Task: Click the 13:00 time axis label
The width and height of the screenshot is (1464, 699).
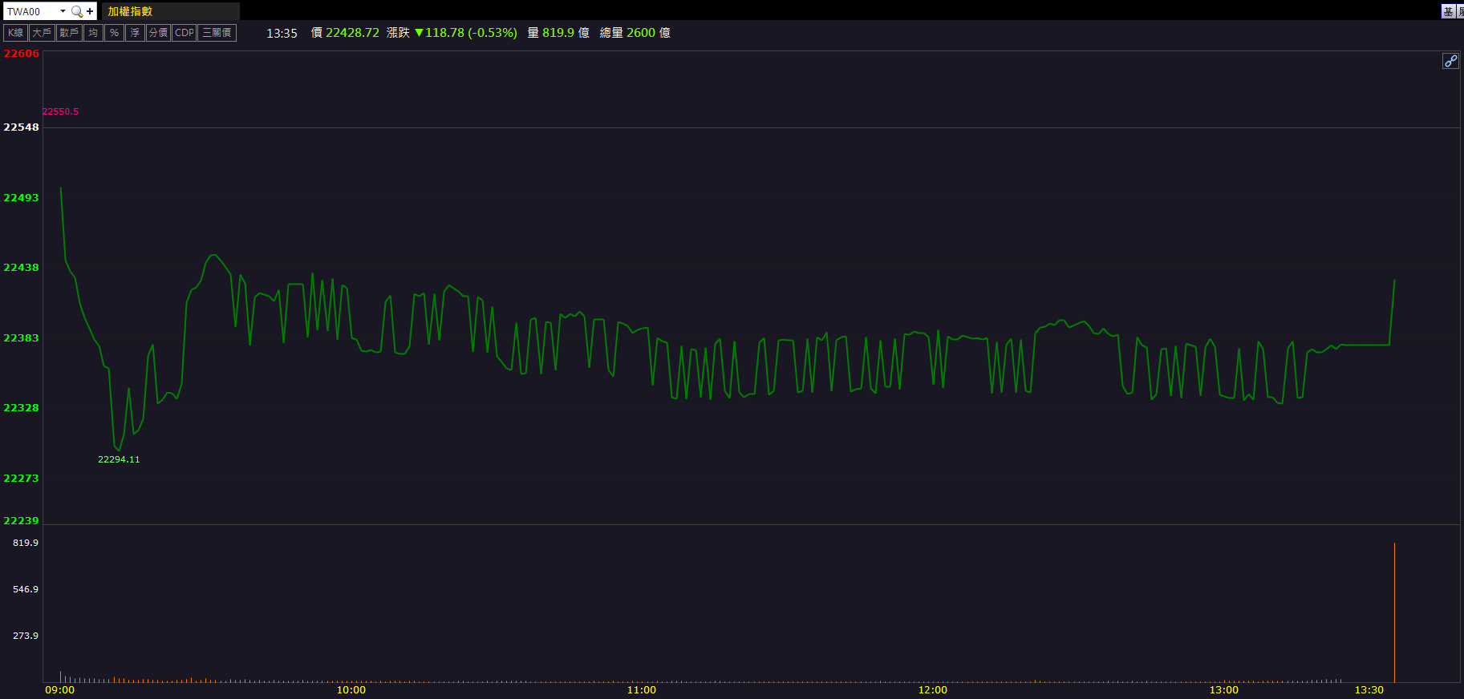Action: pyautogui.click(x=1224, y=690)
